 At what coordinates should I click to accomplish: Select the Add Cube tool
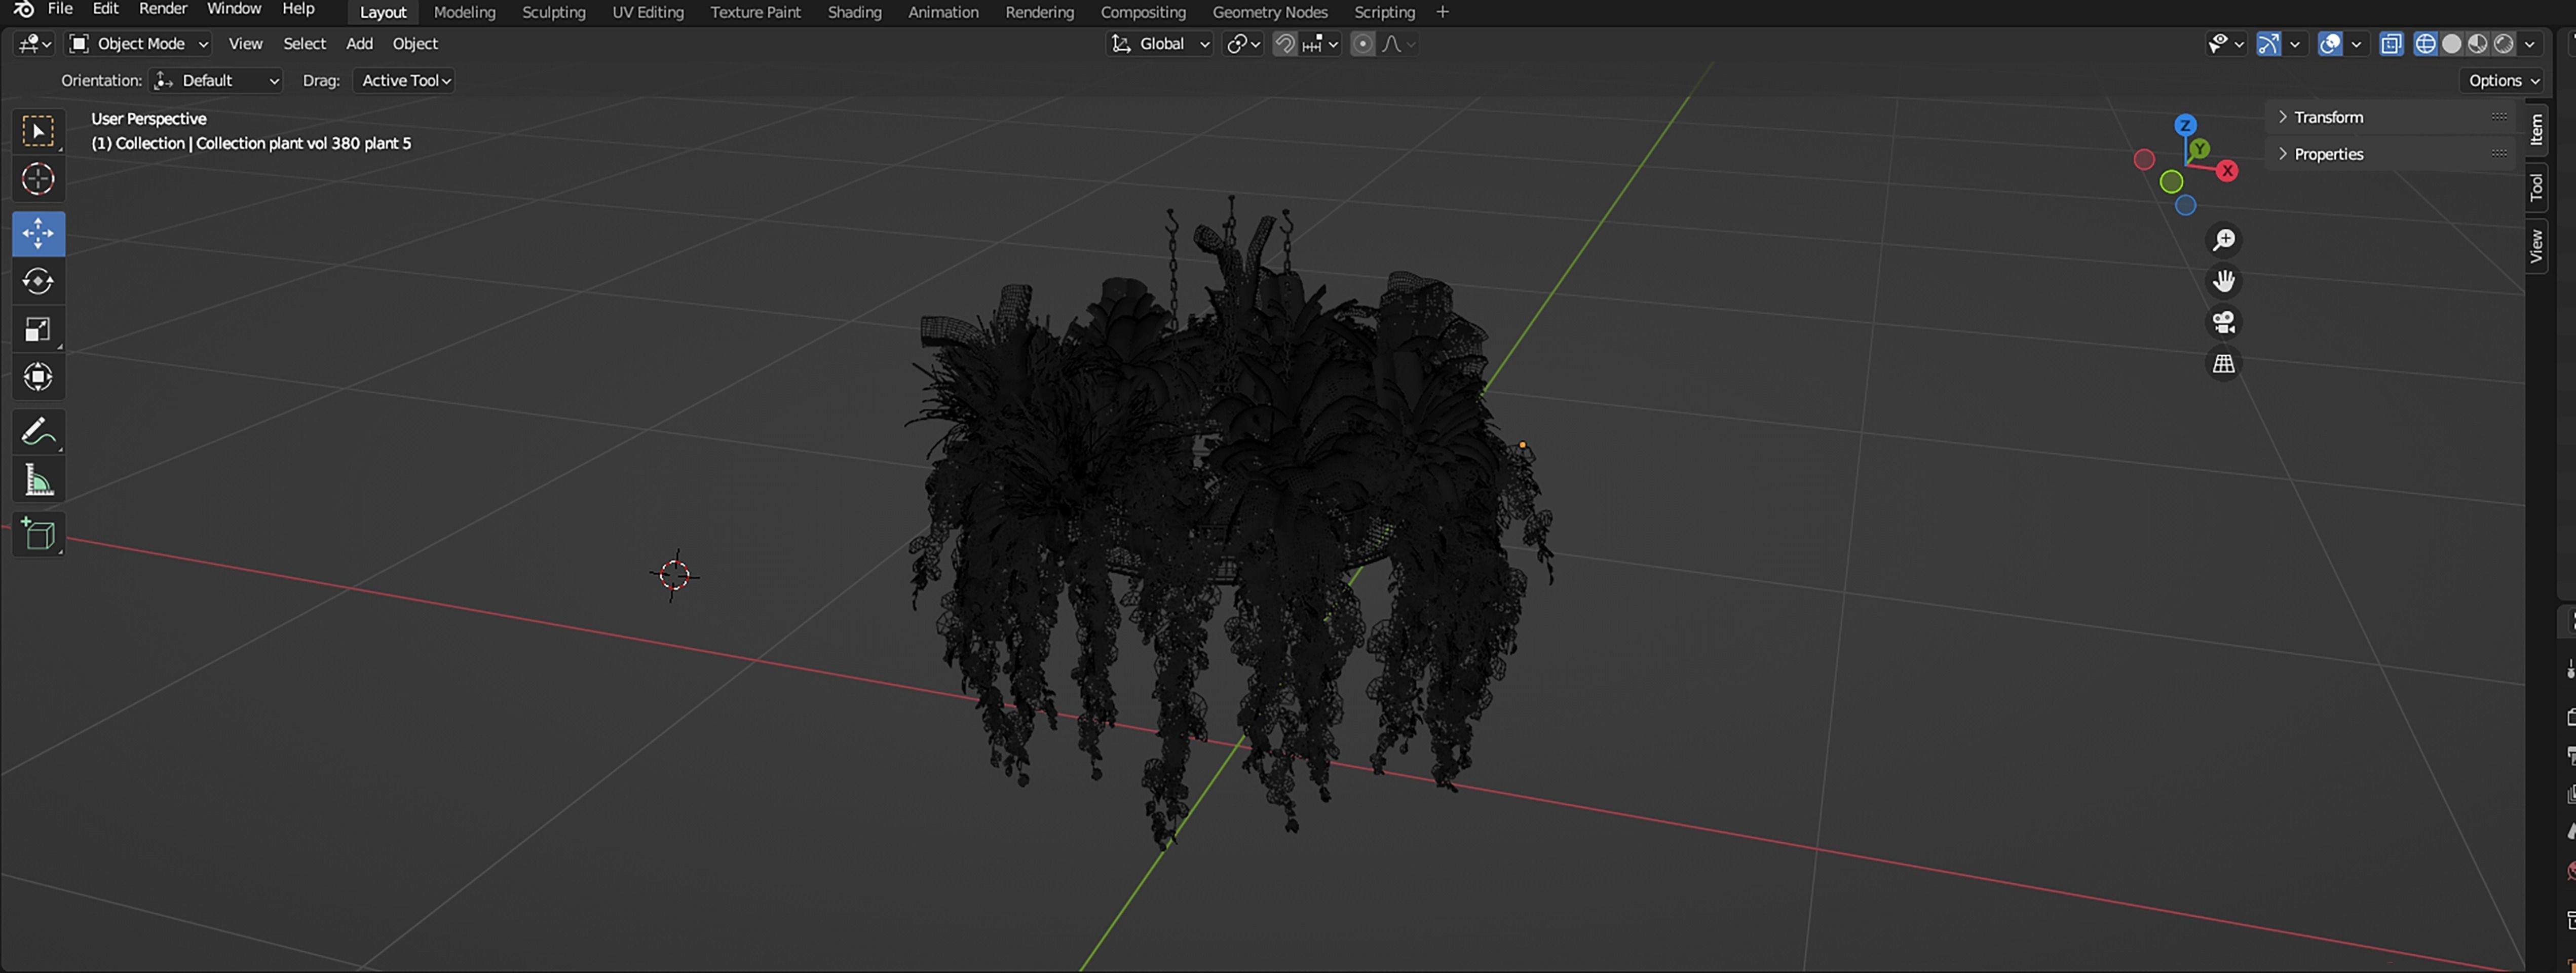click(38, 535)
